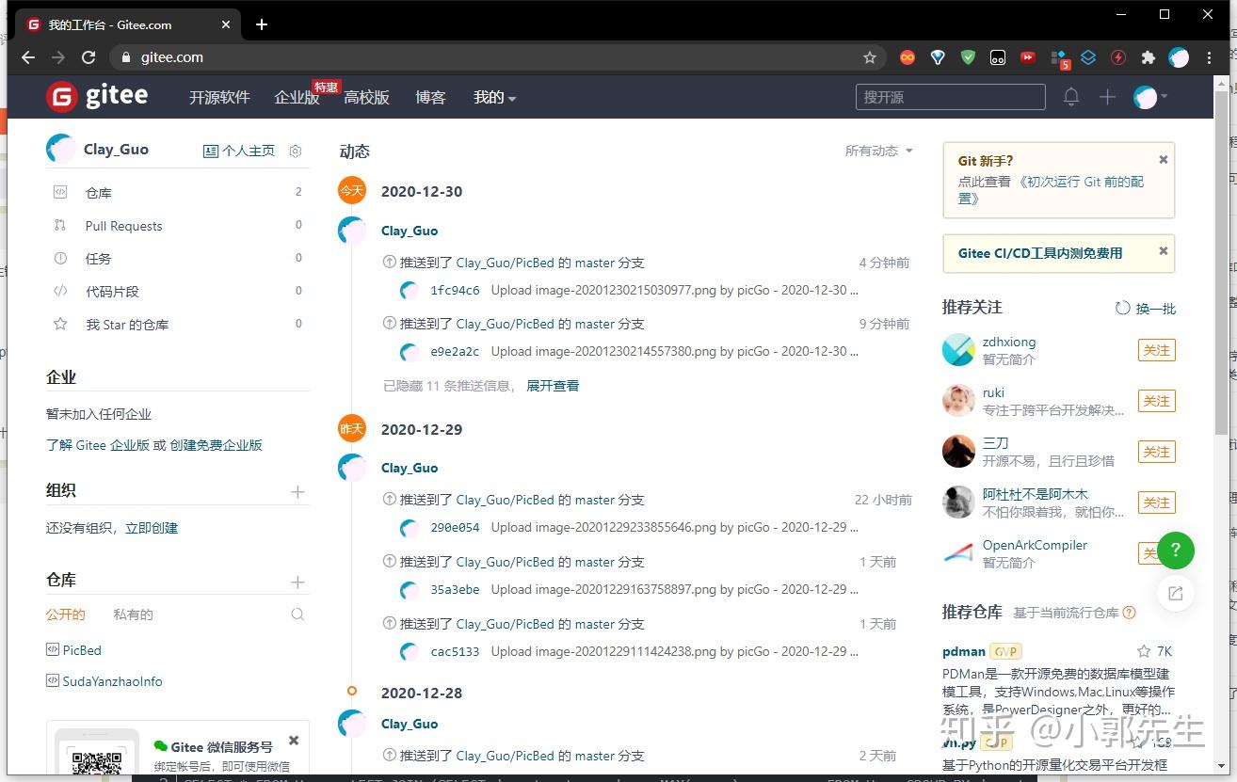Open notifications via the bell icon
This screenshot has height=782, width=1237.
point(1070,96)
